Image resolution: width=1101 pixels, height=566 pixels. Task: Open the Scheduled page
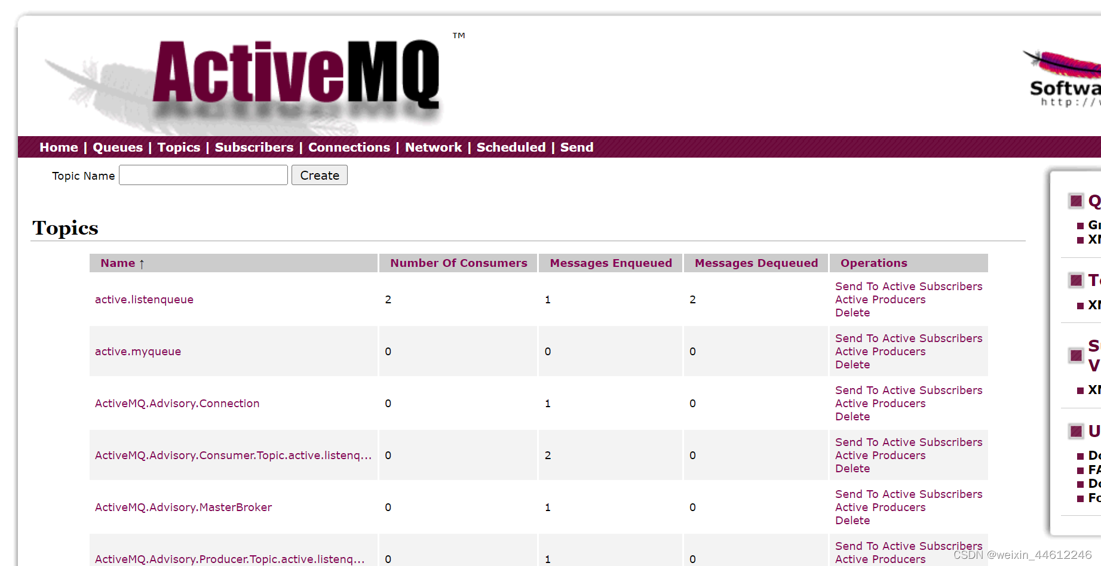click(511, 147)
